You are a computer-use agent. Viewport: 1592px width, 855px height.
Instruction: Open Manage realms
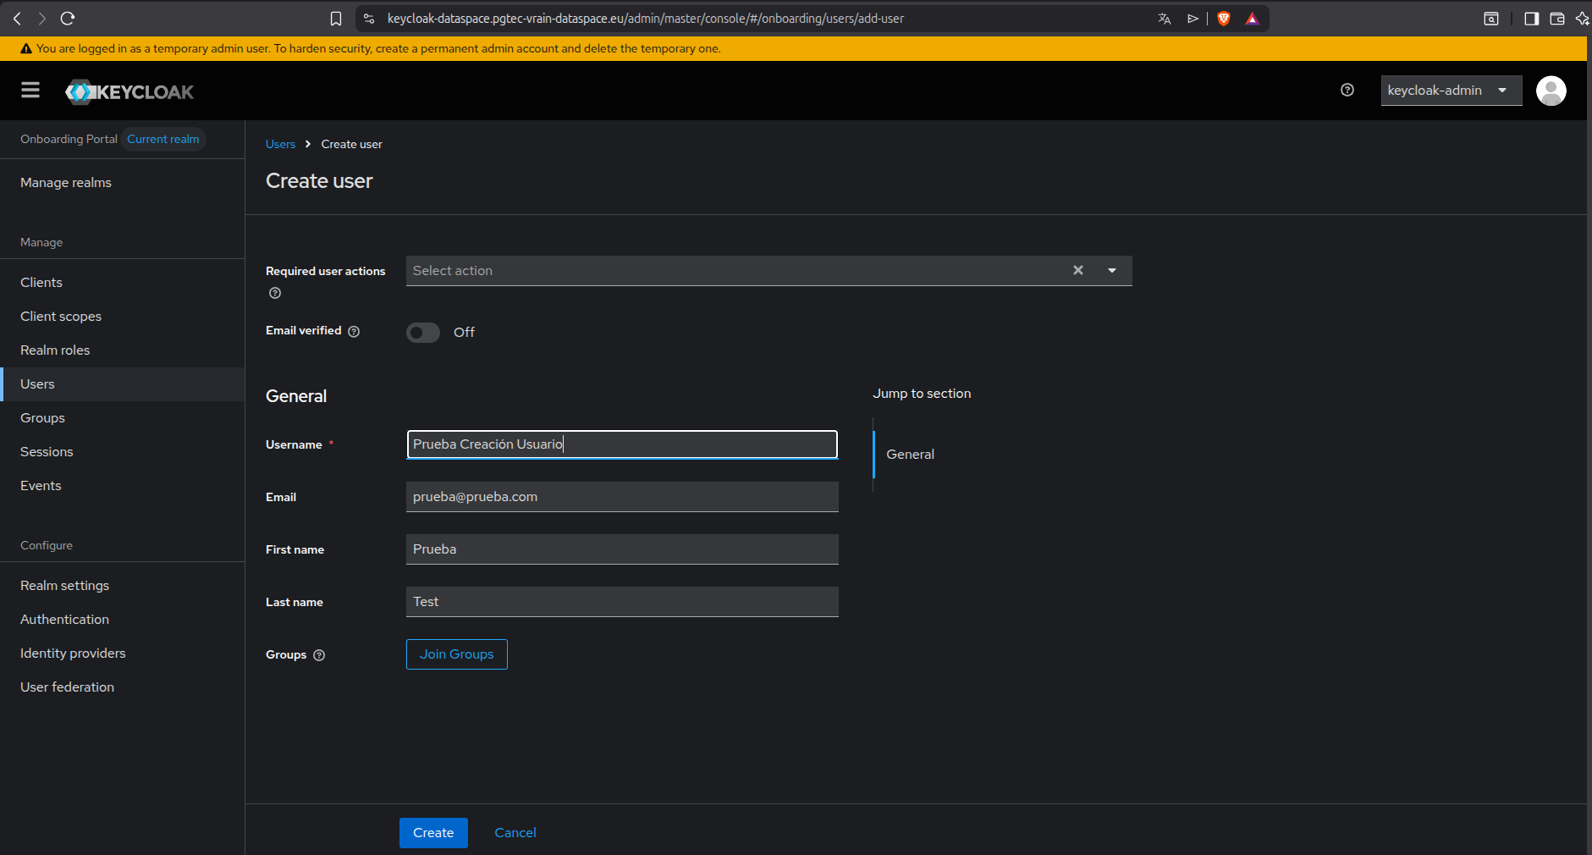(x=66, y=183)
